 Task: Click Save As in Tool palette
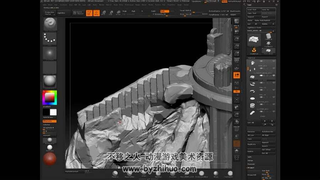[268, 10]
